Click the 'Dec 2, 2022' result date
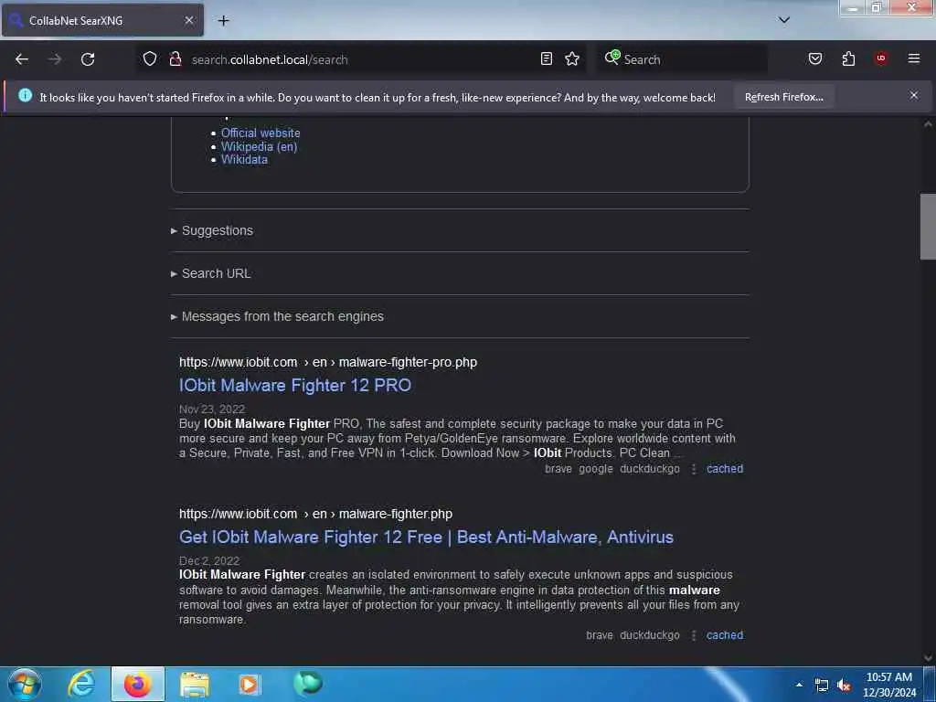Viewport: 936px width, 702px height. [209, 561]
